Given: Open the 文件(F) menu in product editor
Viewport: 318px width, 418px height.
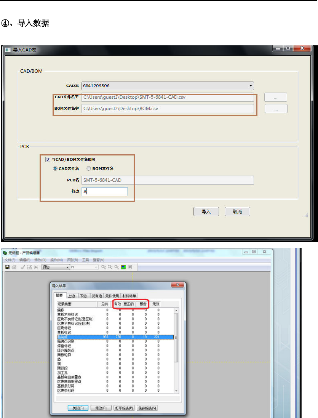Looking at the screenshot, I should 10,260.
